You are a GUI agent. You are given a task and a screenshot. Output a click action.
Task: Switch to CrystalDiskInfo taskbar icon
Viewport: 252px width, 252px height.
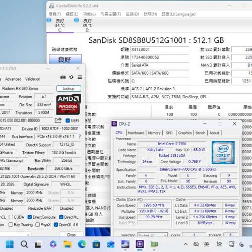pyautogui.click(x=125, y=244)
